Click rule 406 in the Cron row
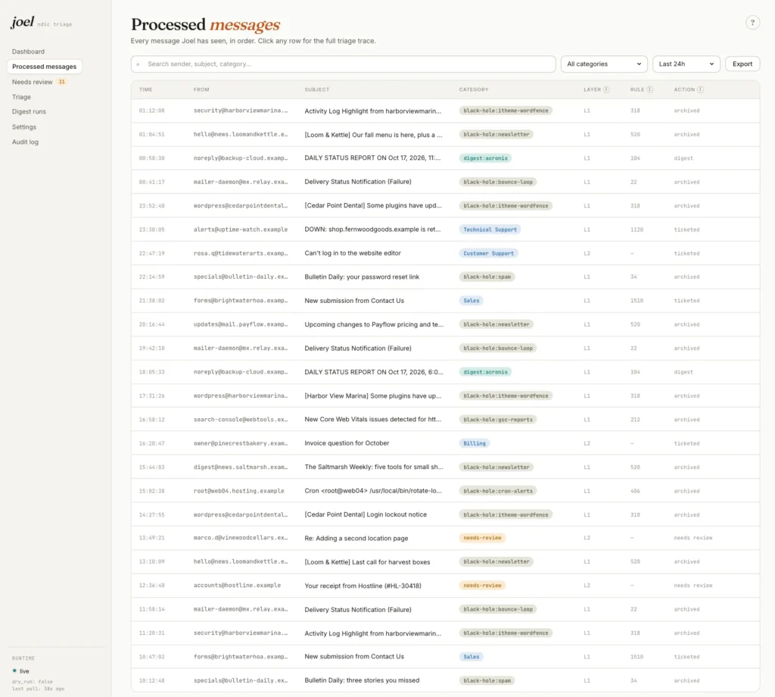The height and width of the screenshot is (697, 775). coord(635,491)
